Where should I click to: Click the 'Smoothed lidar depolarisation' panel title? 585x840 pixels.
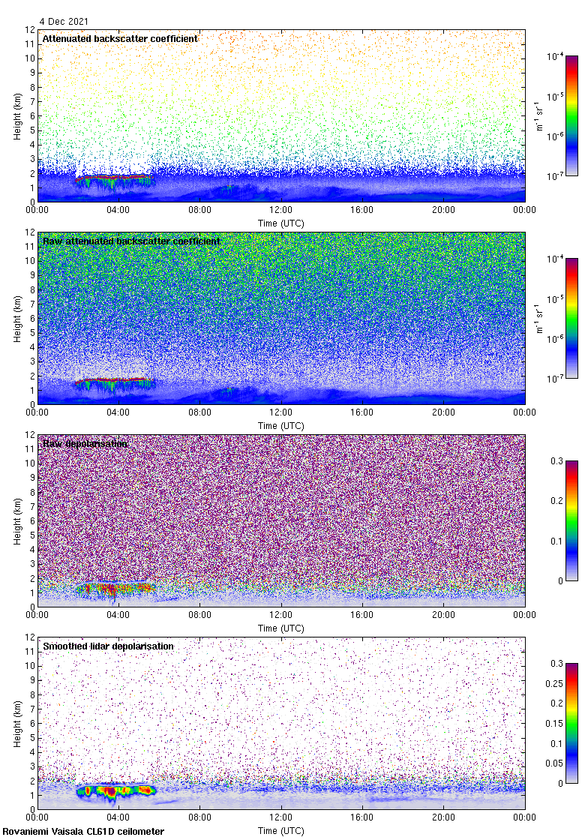point(108,646)
